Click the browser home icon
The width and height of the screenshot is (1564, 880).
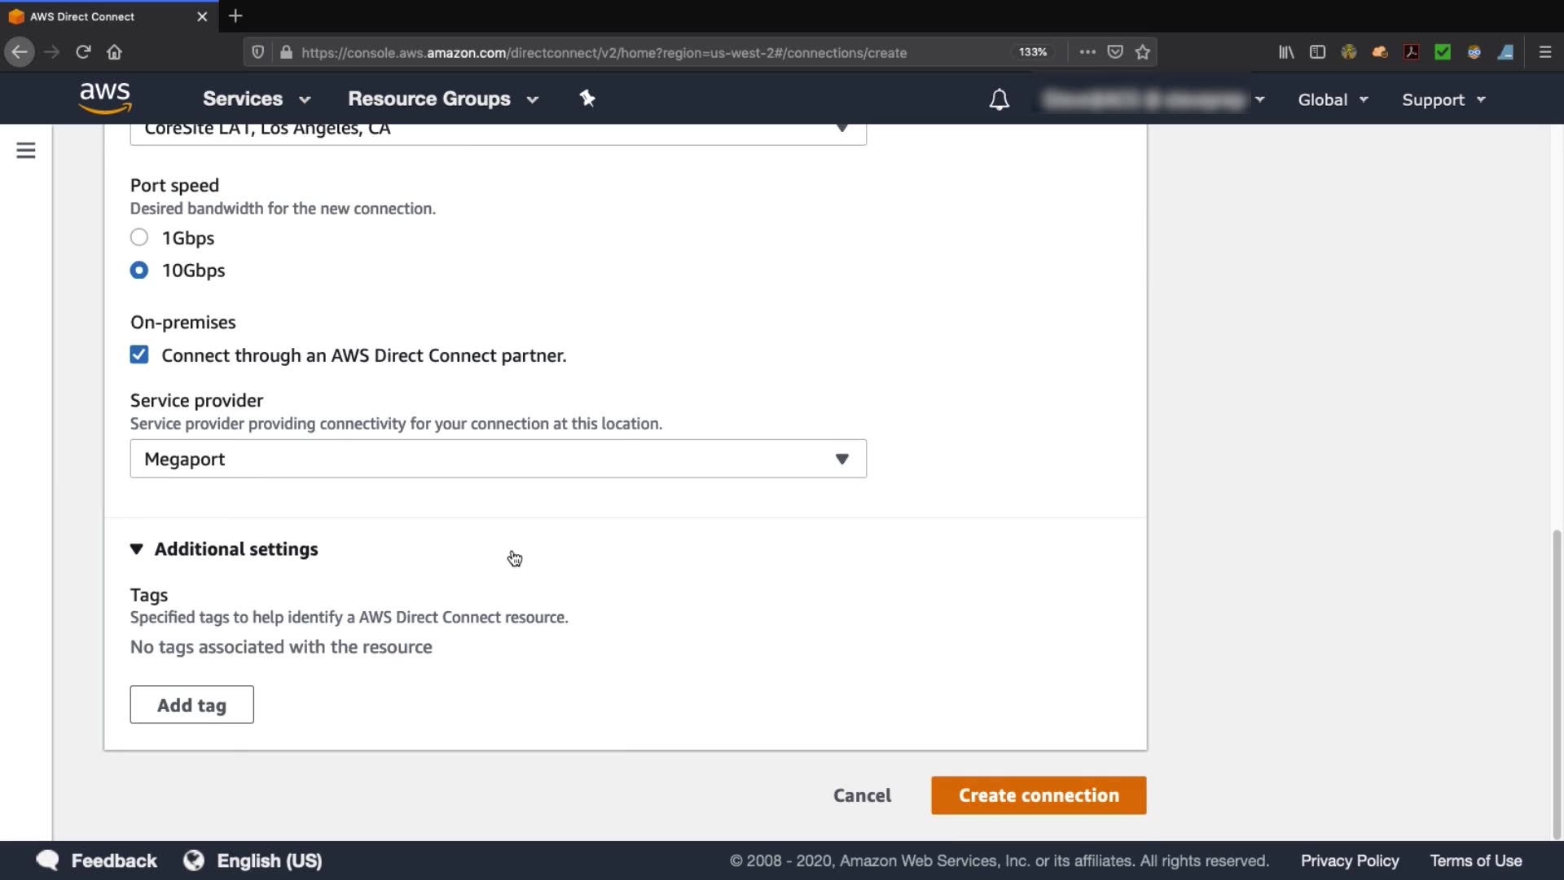click(x=114, y=52)
